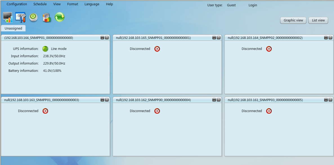This screenshot has width=334, height=165.
Task: Switch to List view
Action: 318,20
